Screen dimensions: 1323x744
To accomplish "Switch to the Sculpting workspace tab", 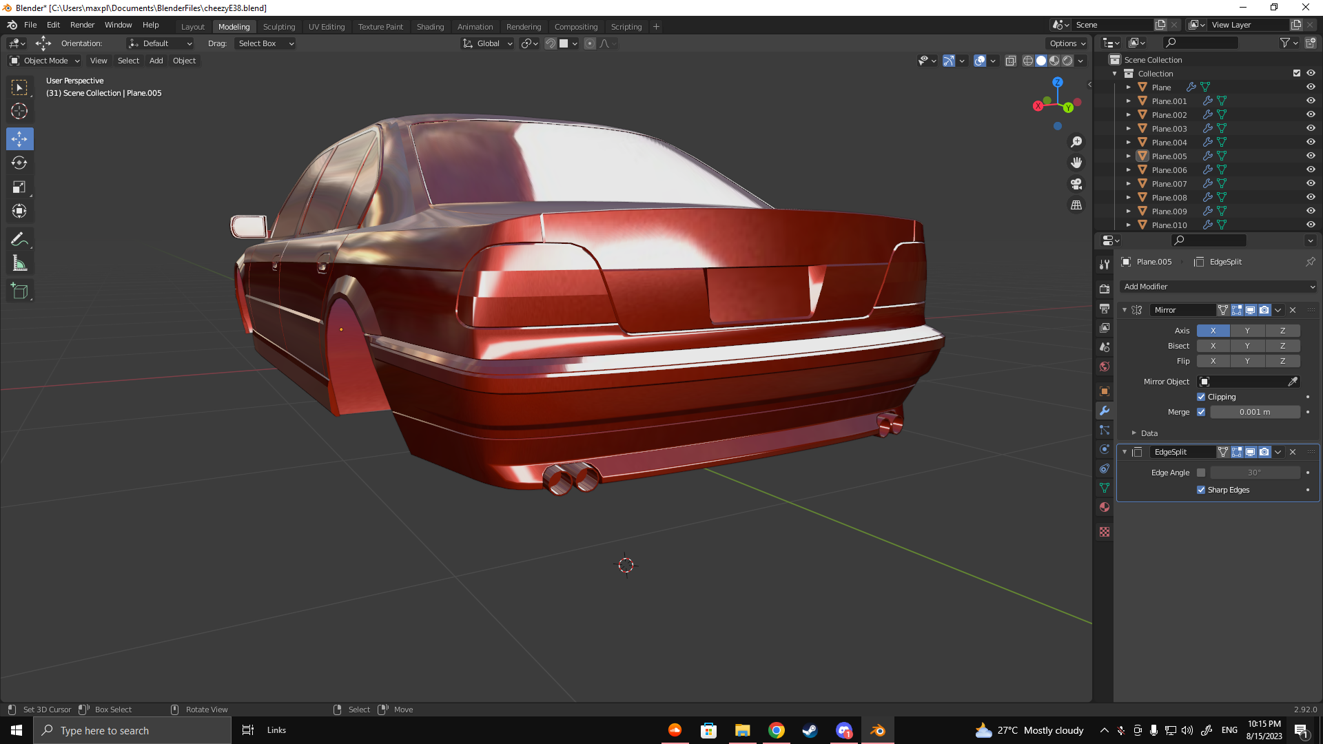I will (278, 27).
